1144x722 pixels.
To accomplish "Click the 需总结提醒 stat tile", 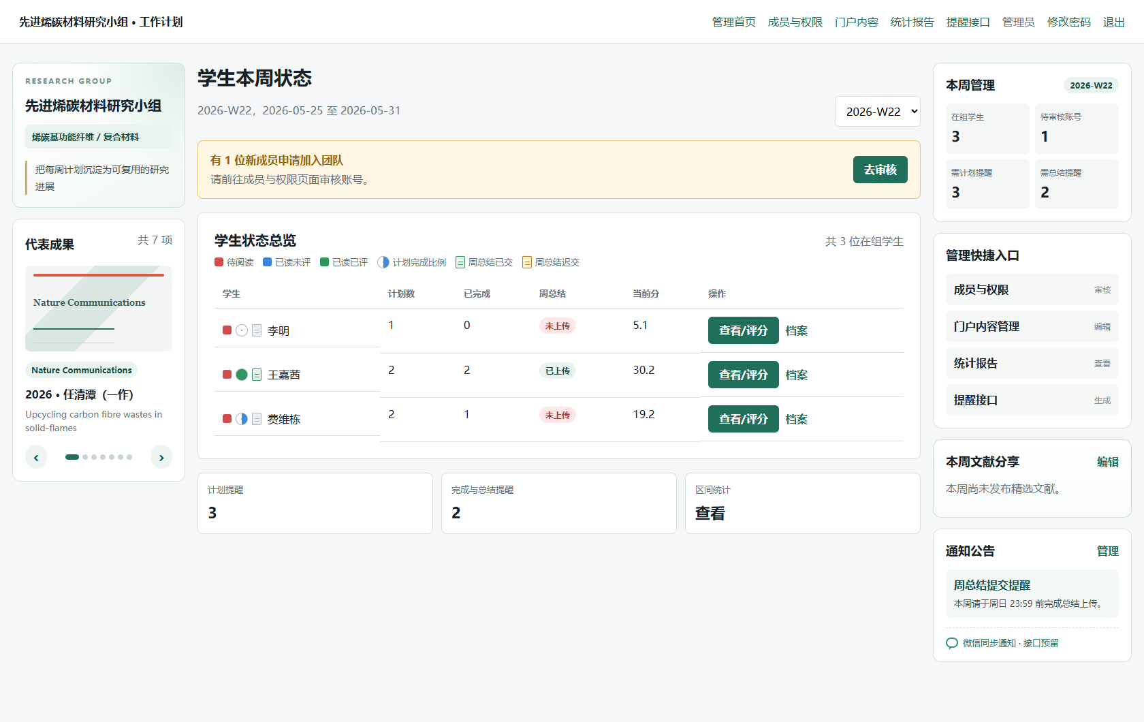I will pyautogui.click(x=1077, y=184).
